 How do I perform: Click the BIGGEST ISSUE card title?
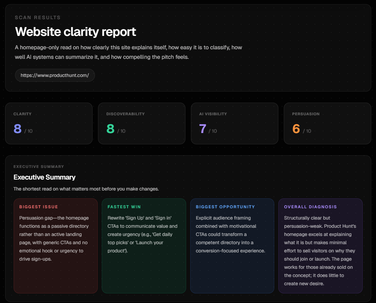pyautogui.click(x=39, y=207)
